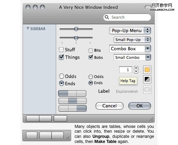Click the number field showing 1
The width and height of the screenshot is (178, 145).
click(x=126, y=69)
